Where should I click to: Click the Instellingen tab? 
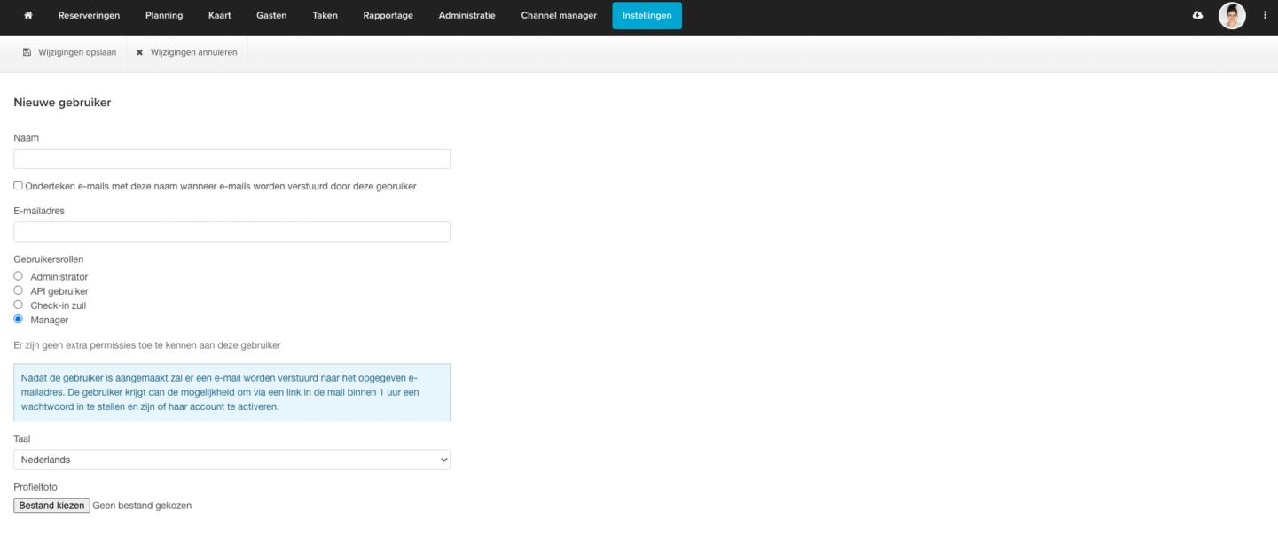click(x=647, y=15)
